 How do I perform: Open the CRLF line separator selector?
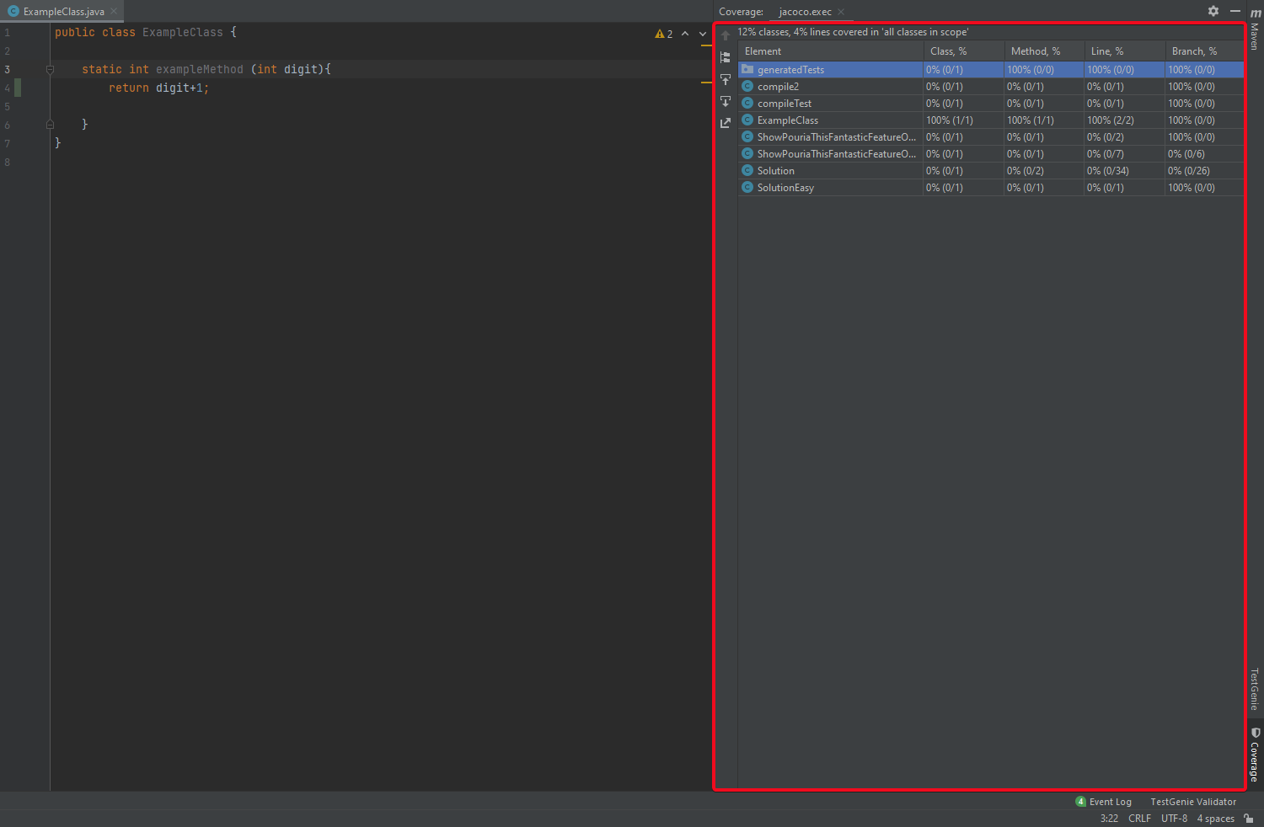tap(1139, 819)
